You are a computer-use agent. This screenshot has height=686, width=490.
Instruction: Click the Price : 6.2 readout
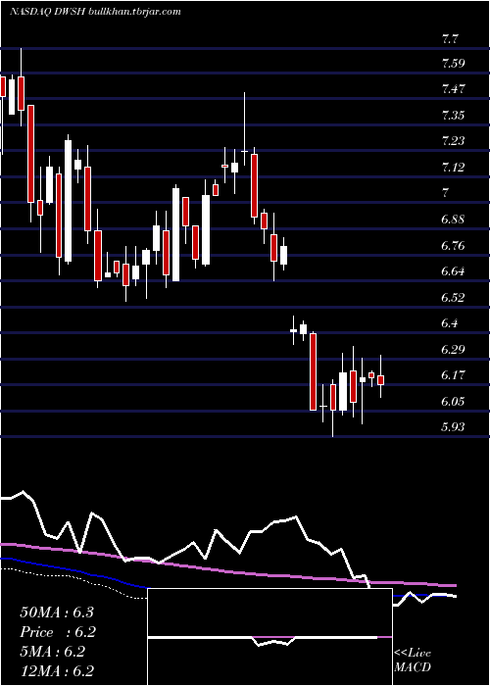click(58, 632)
